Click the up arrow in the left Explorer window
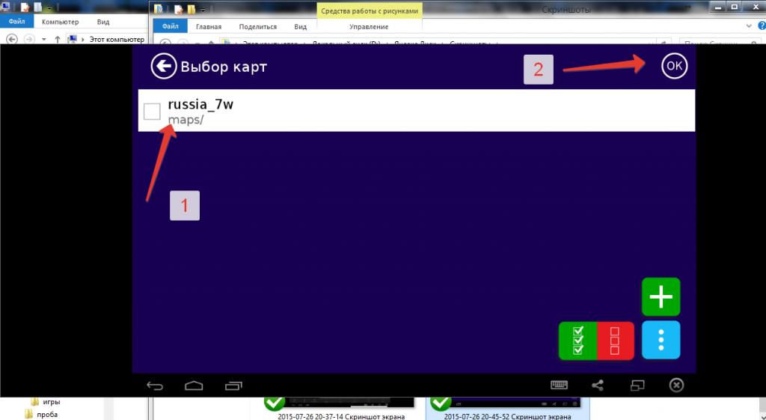This screenshot has height=420, width=766. 58,39
